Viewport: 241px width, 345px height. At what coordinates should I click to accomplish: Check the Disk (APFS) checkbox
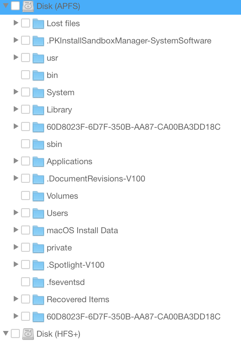point(15,6)
